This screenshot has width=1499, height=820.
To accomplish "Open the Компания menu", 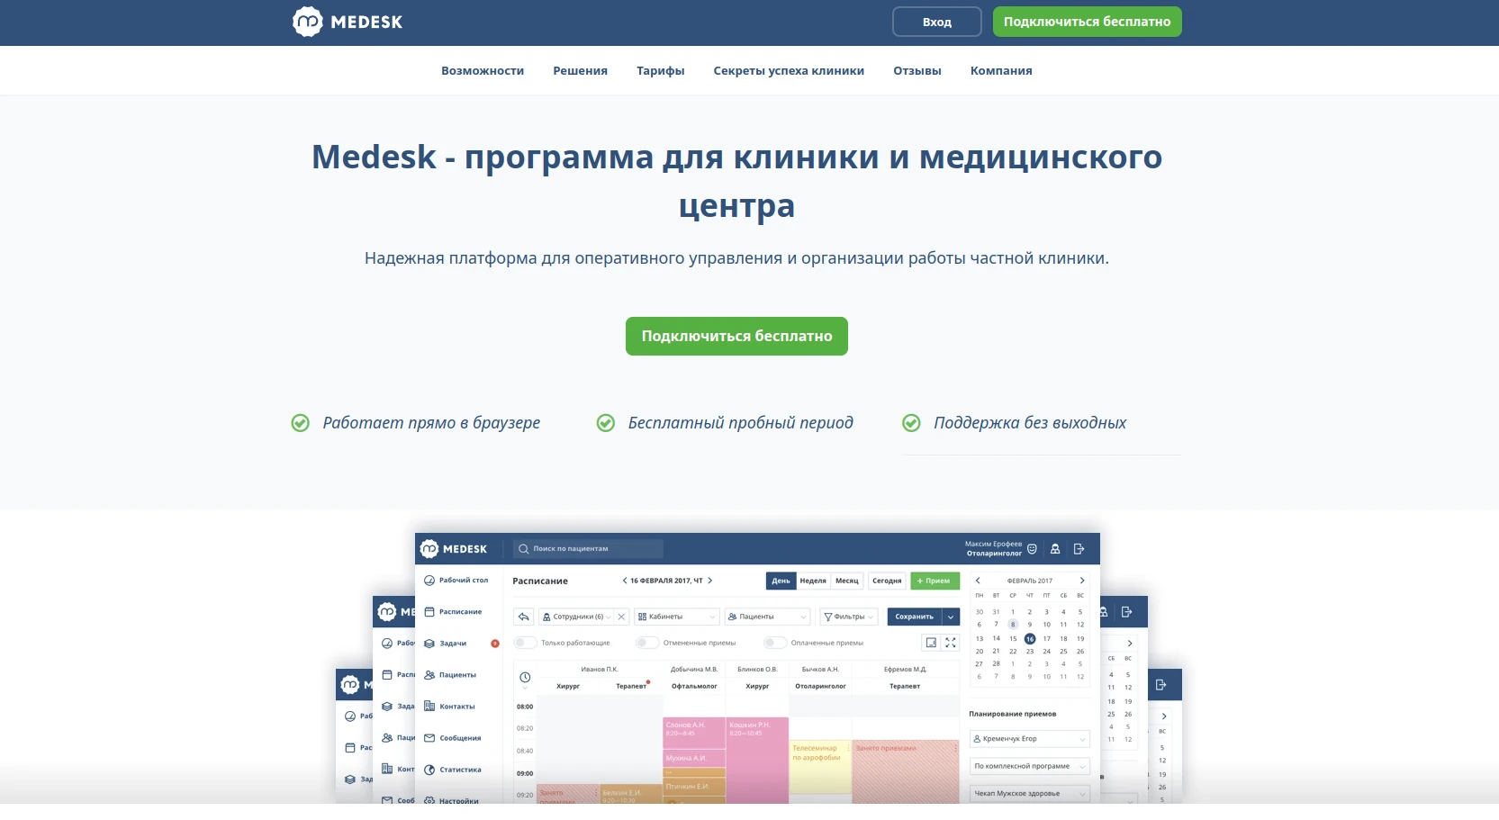I will [x=1001, y=71].
